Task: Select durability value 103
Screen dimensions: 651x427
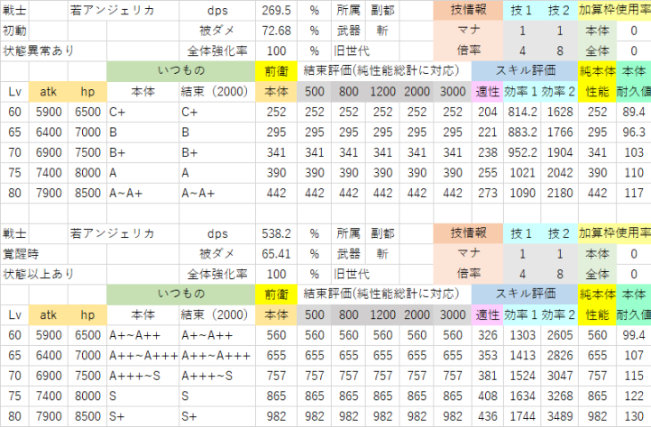Action: tap(634, 153)
